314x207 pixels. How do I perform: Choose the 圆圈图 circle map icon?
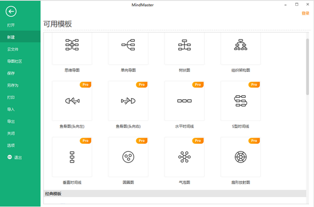128,157
